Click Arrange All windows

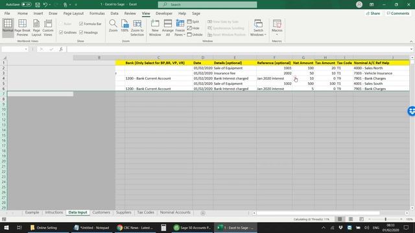tap(168, 27)
